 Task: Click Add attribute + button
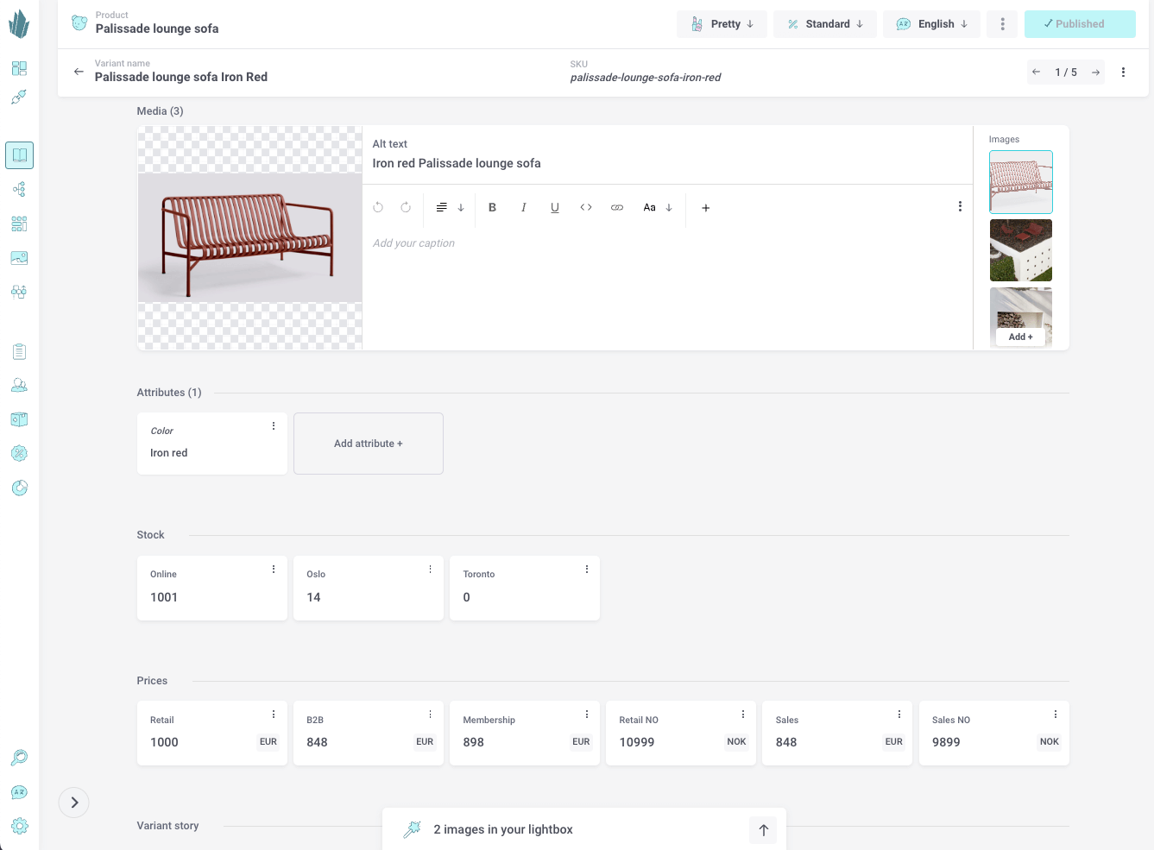point(369,444)
